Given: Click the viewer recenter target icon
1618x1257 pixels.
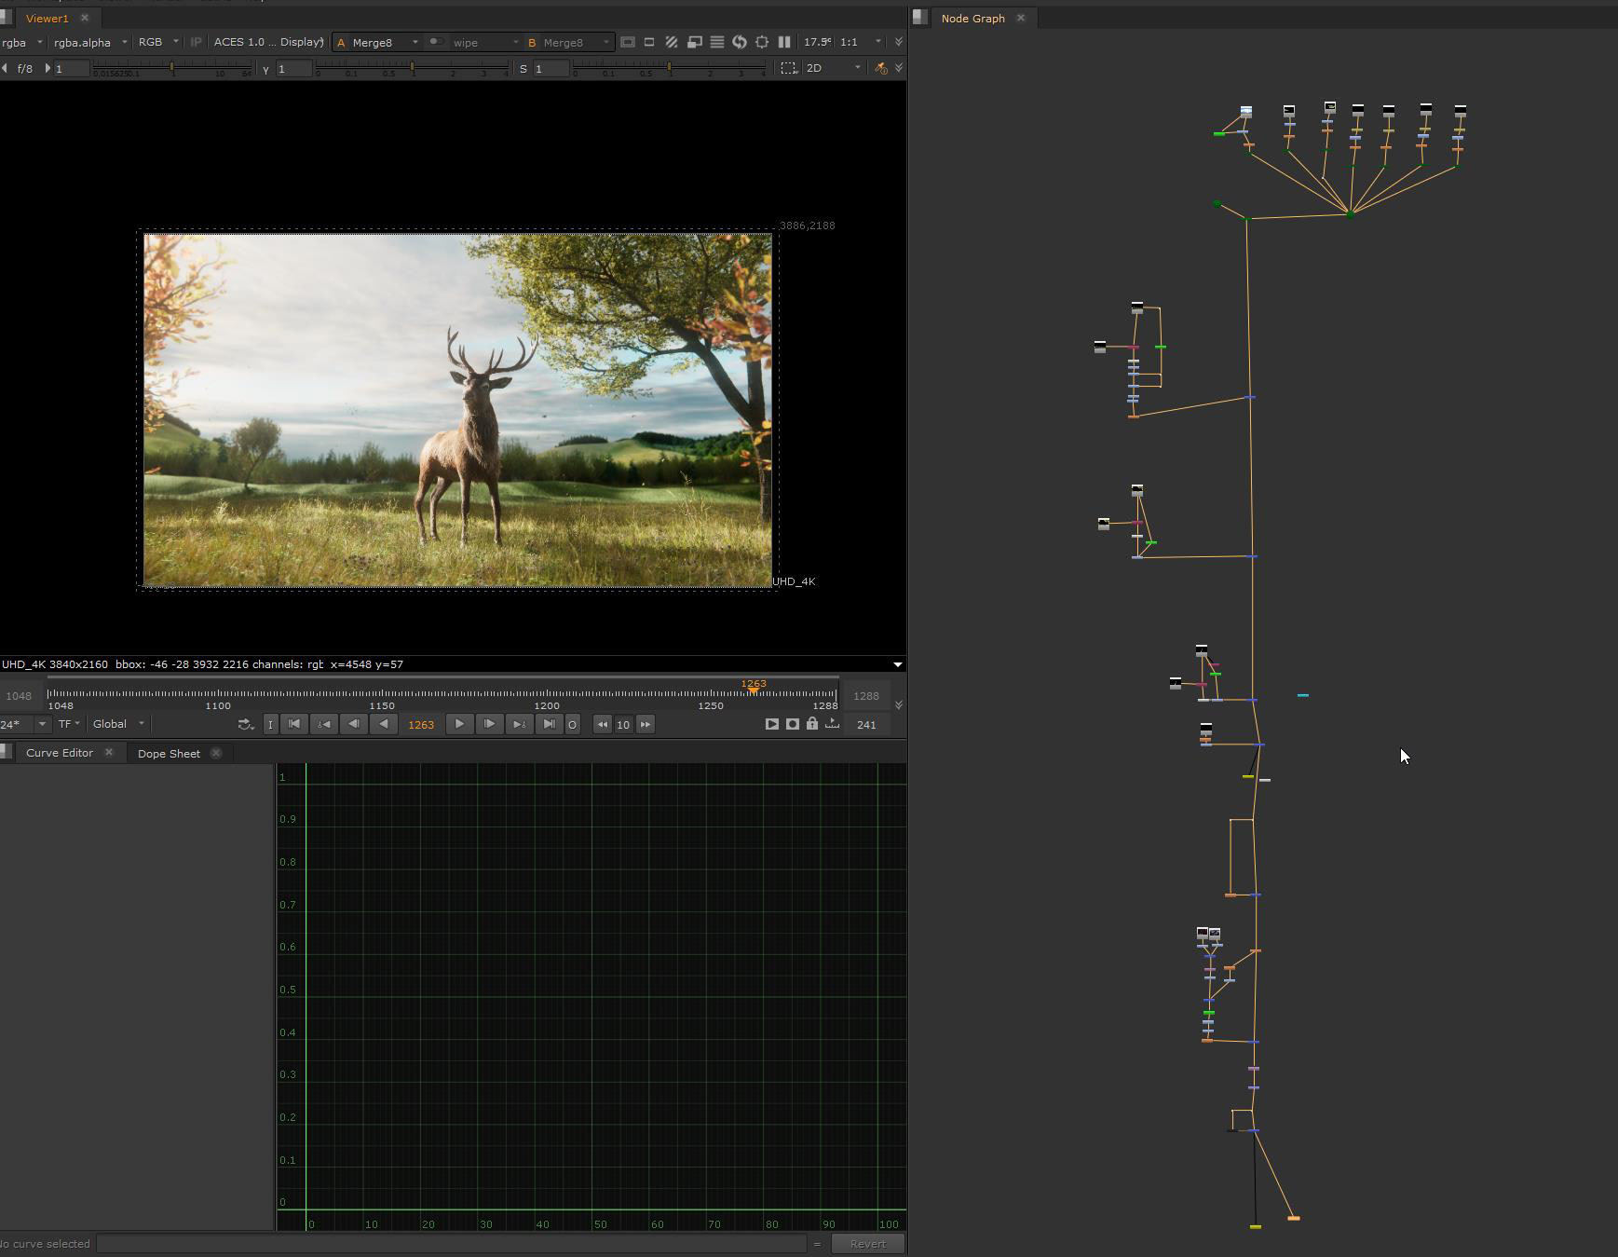Looking at the screenshot, I should (762, 42).
